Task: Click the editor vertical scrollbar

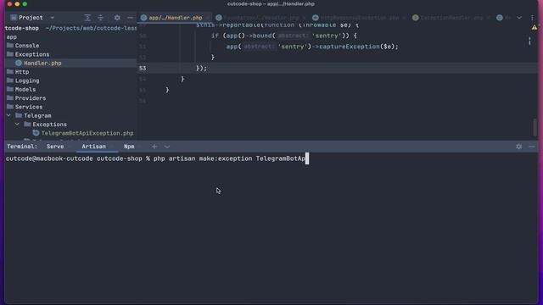Action: click(x=535, y=127)
